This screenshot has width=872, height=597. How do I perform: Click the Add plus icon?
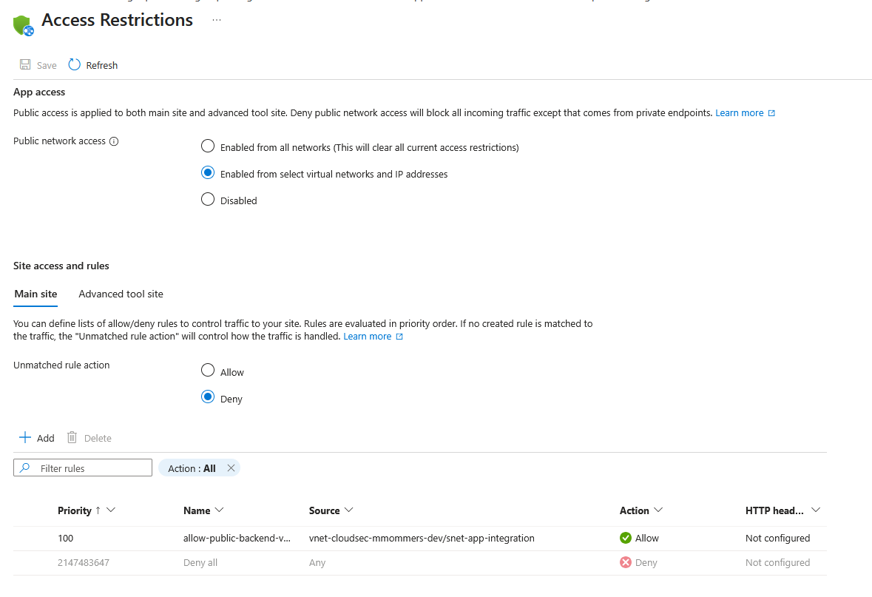(x=25, y=437)
